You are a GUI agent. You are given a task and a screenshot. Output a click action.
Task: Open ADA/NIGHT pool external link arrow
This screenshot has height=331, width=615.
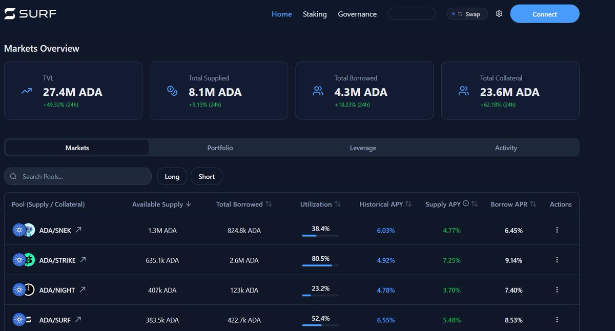(83, 289)
